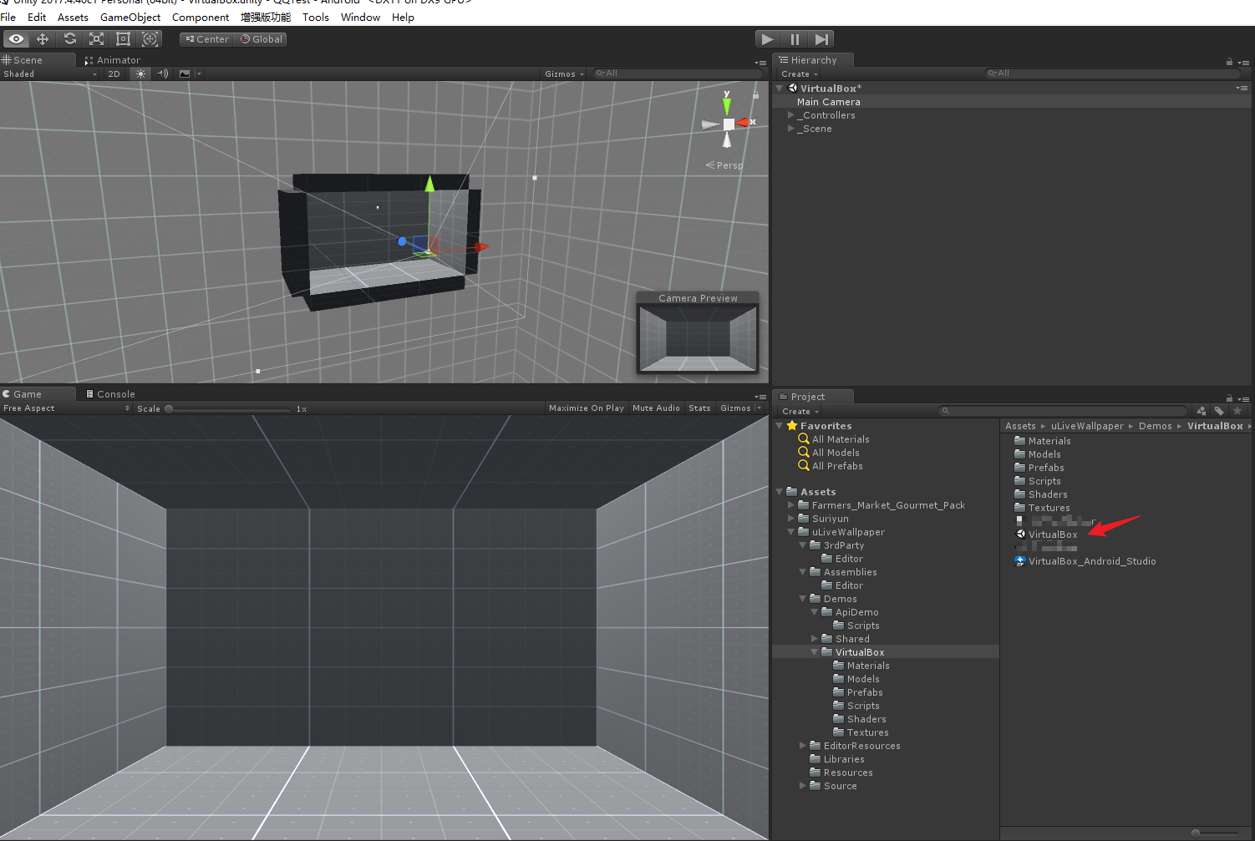Open Free Aspect resolution dropdown
1255x841 pixels.
[x=66, y=408]
